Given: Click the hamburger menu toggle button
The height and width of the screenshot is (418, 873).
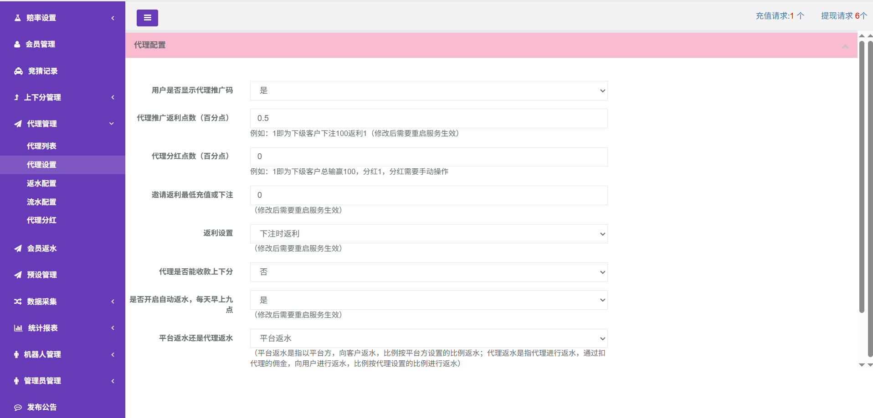Looking at the screenshot, I should (147, 18).
